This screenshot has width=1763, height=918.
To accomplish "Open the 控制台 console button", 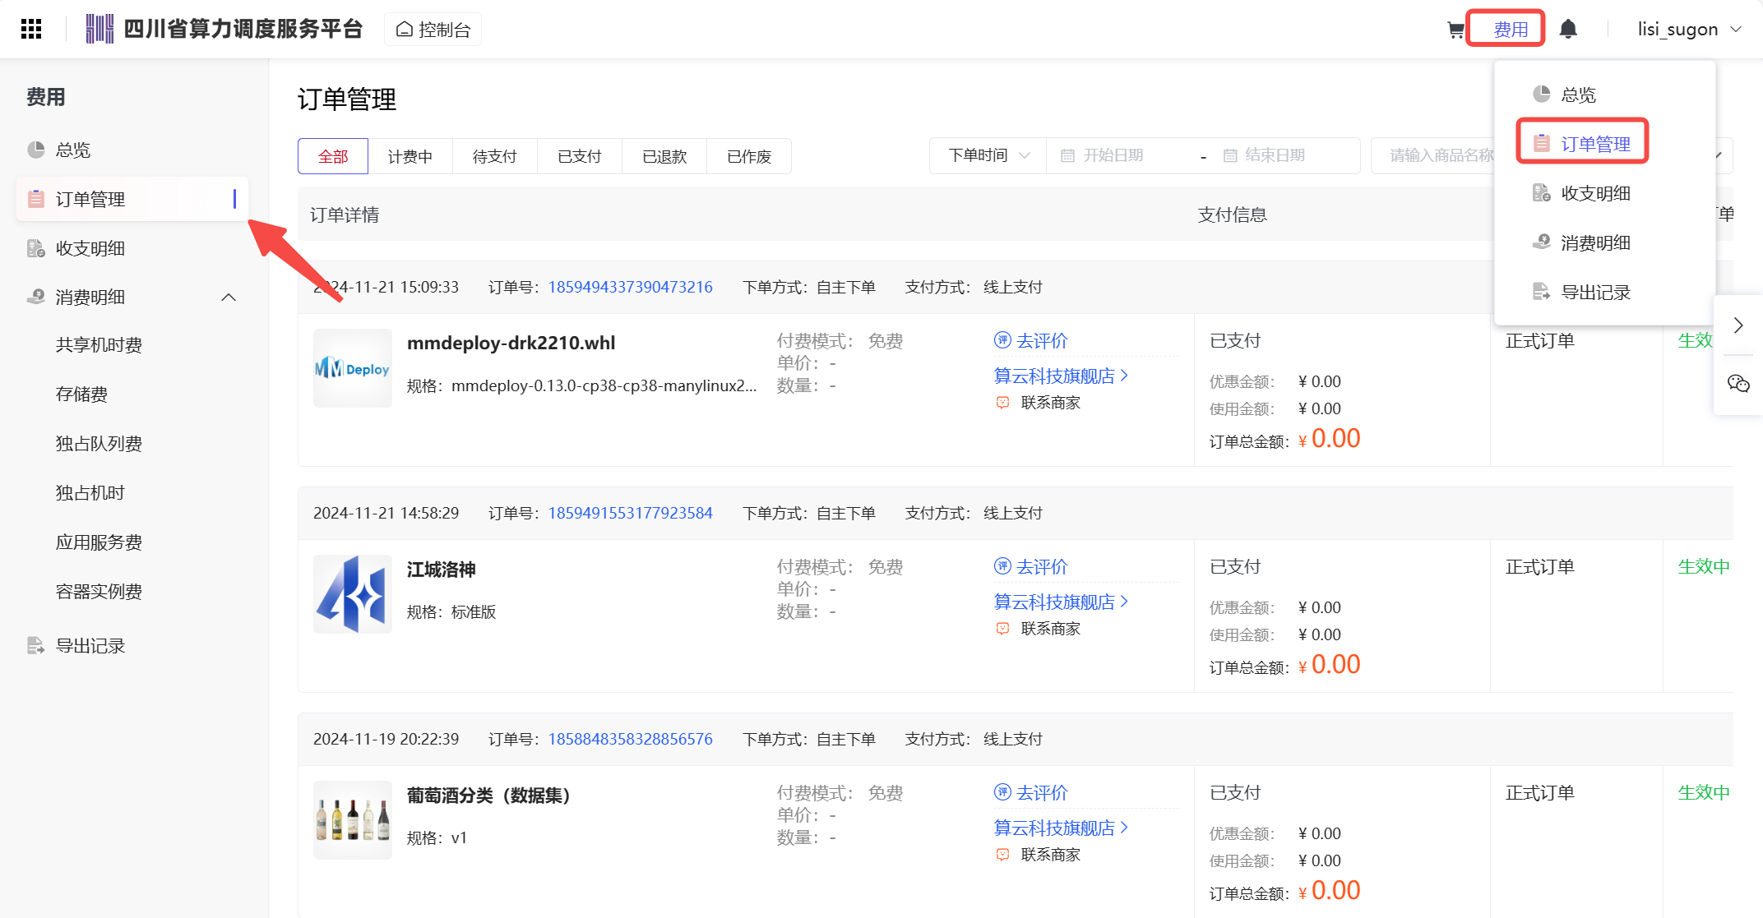I will (433, 30).
